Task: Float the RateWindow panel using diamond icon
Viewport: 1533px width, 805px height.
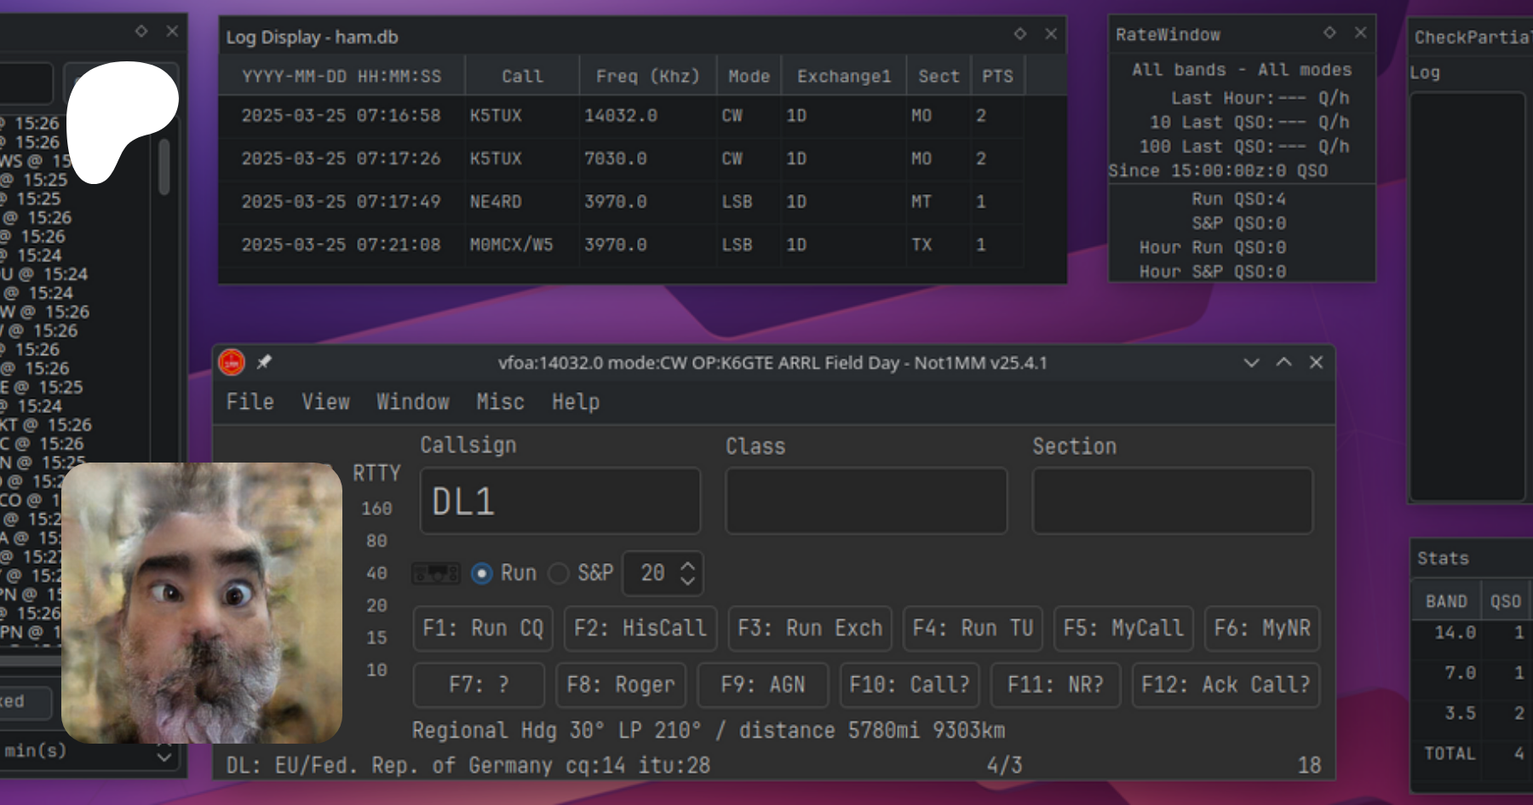Action: 1329,32
